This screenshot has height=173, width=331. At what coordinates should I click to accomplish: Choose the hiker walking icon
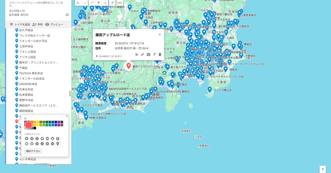(37, 144)
